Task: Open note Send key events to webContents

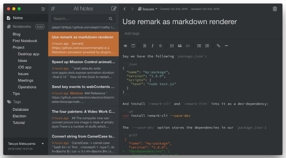Action: click(83, 94)
